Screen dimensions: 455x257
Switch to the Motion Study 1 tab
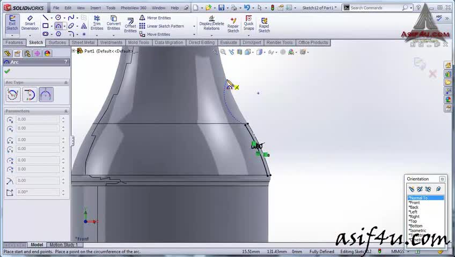coord(63,245)
